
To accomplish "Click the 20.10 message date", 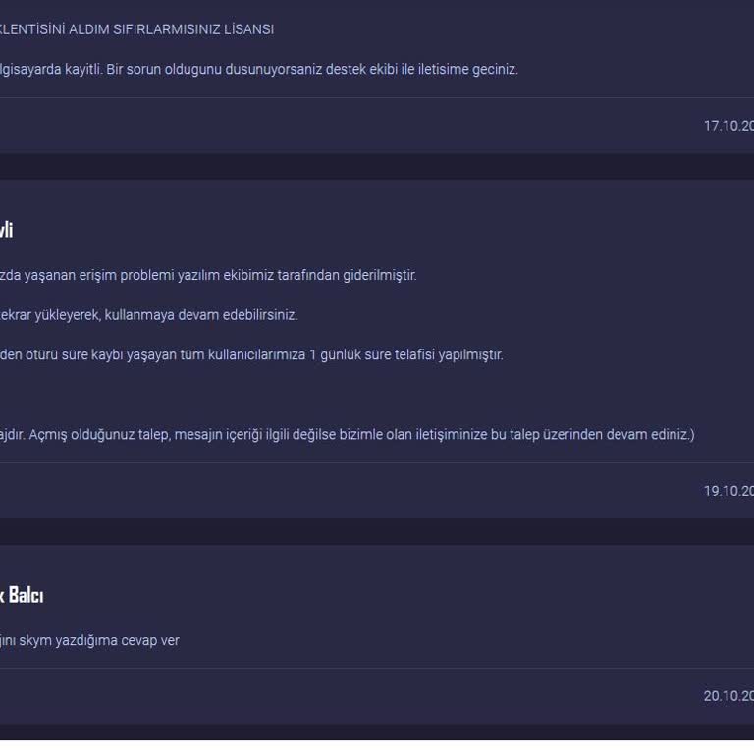I will pos(728,696).
